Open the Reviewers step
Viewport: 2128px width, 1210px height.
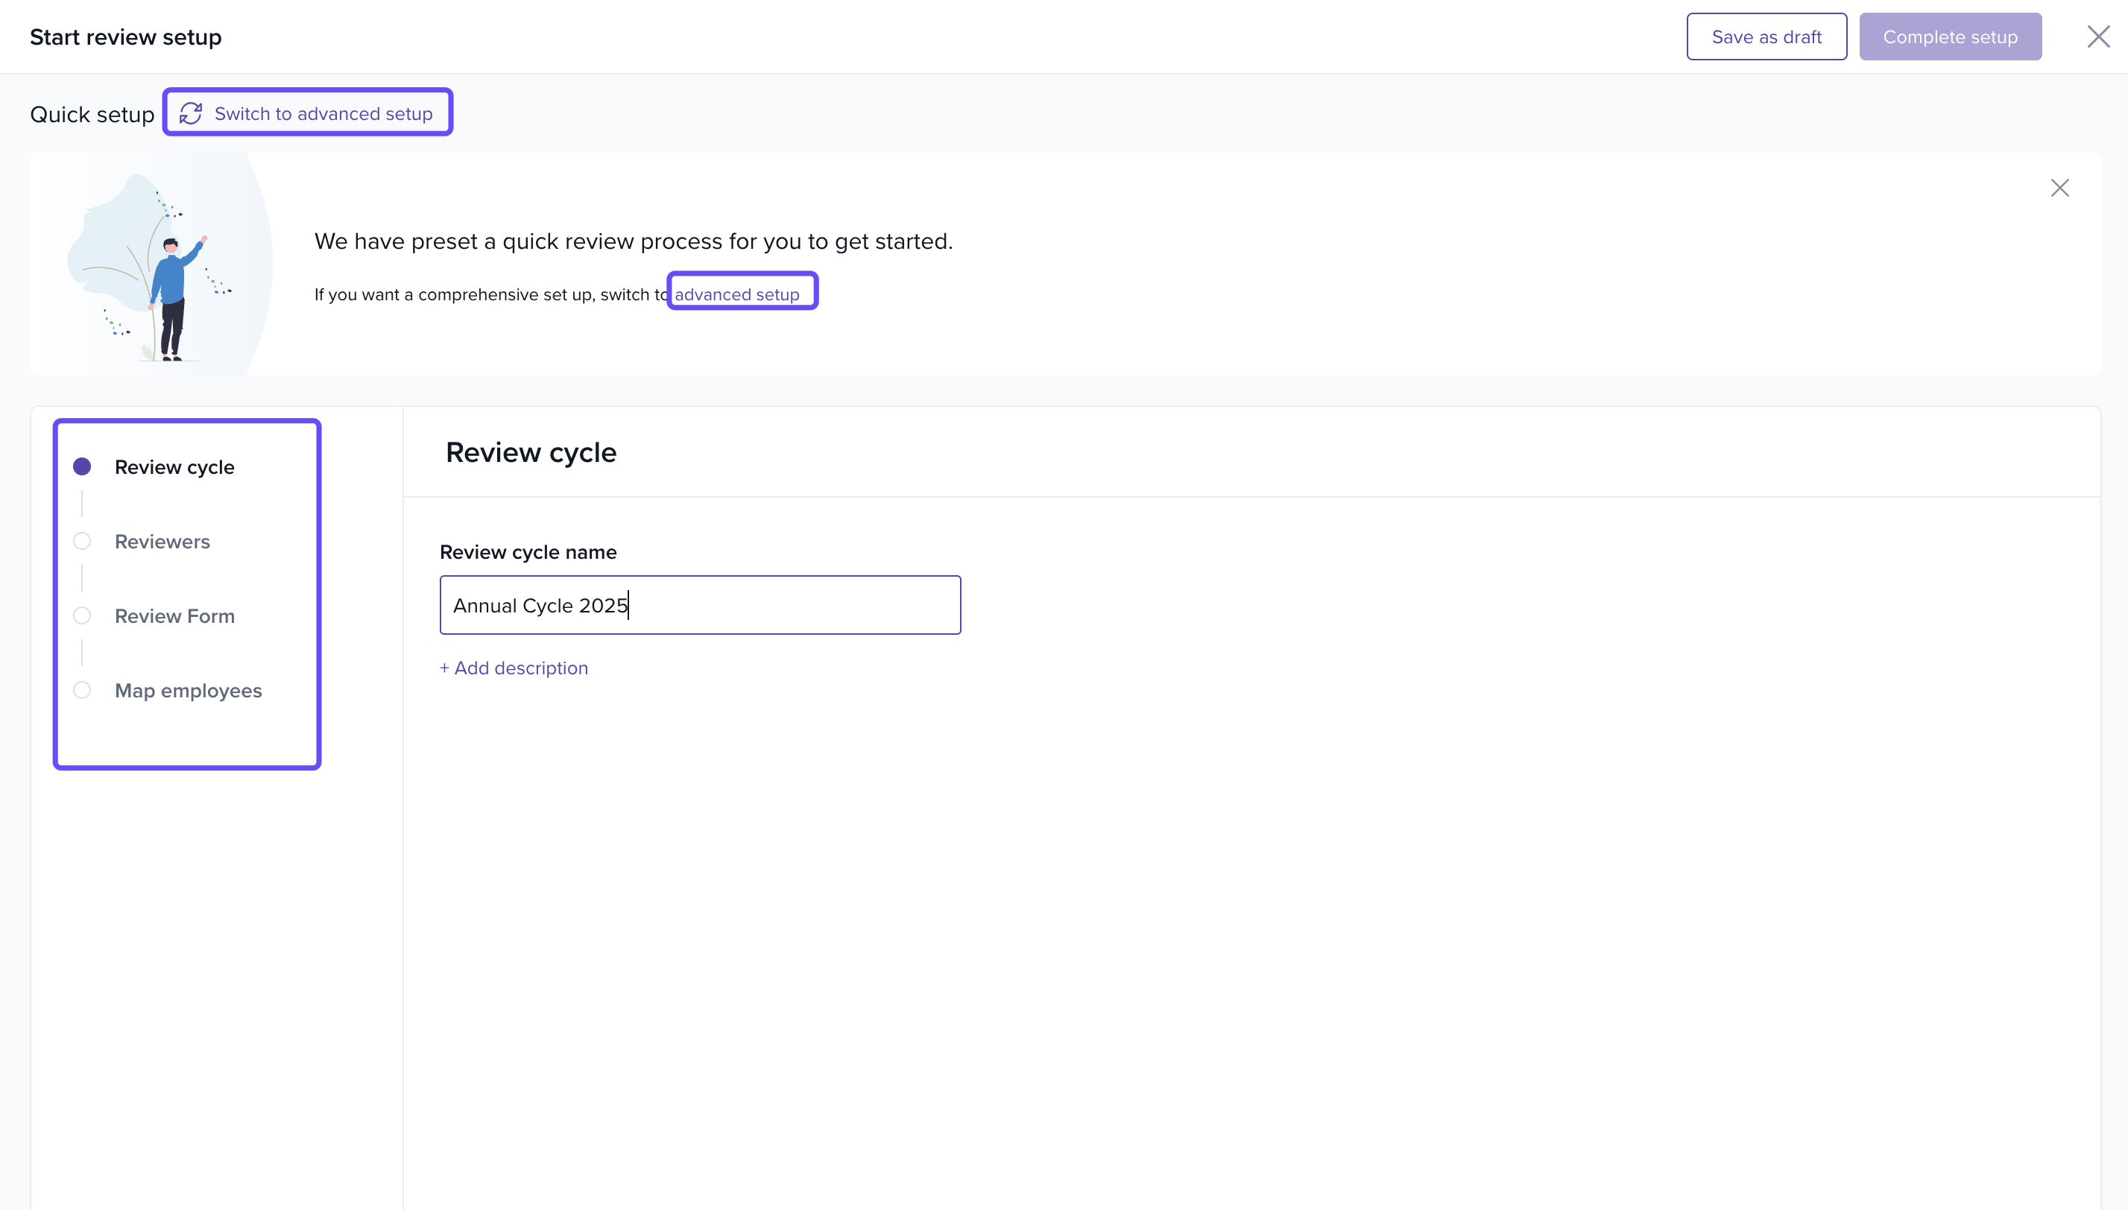pyautogui.click(x=162, y=541)
